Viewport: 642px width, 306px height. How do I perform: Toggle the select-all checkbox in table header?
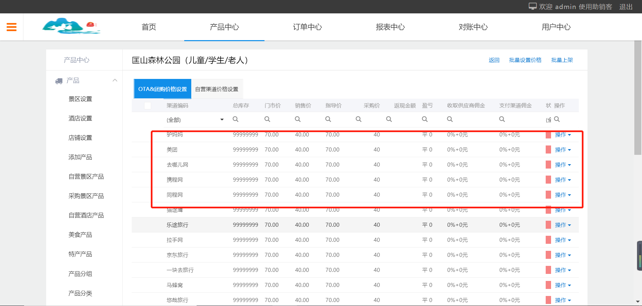[x=147, y=106]
